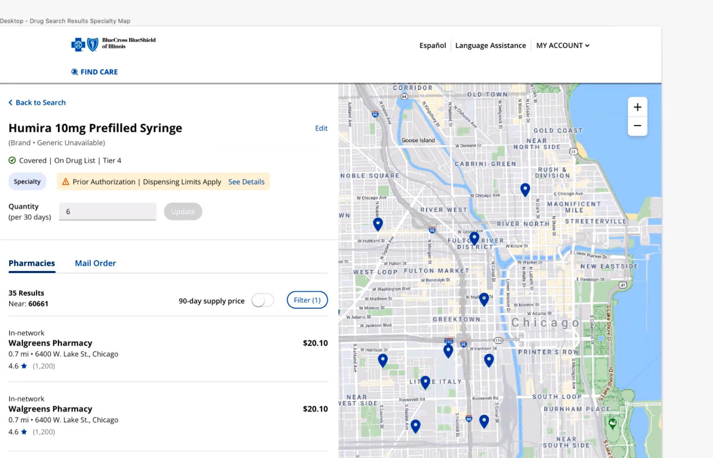Click the map pin near I-290 shield
The width and height of the screenshot is (713, 458).
[448, 351]
